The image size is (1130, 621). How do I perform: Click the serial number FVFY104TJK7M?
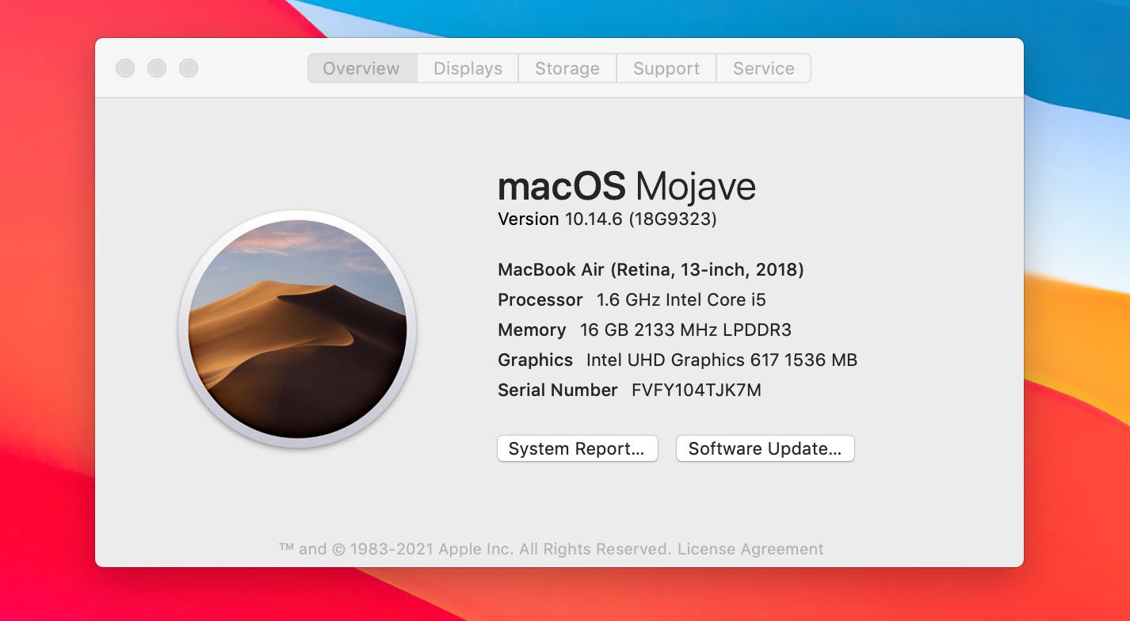[696, 390]
